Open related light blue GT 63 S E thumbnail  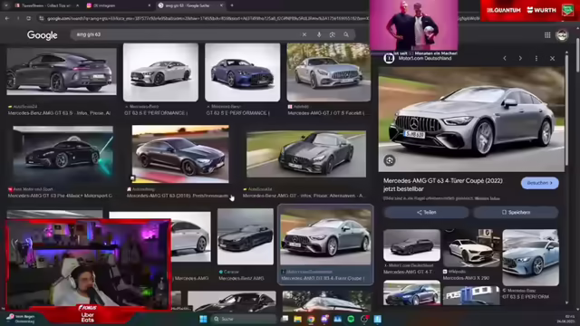[530, 257]
